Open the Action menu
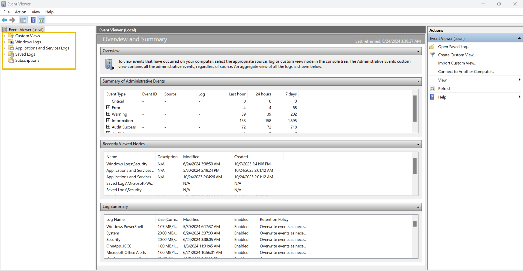Screen dimensions: 523x271 [20, 12]
